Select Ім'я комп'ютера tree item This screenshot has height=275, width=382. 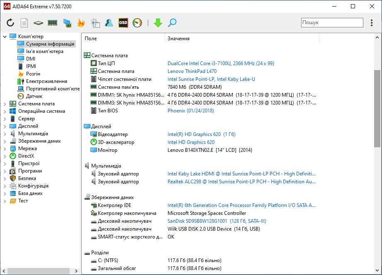pyautogui.click(x=44, y=51)
